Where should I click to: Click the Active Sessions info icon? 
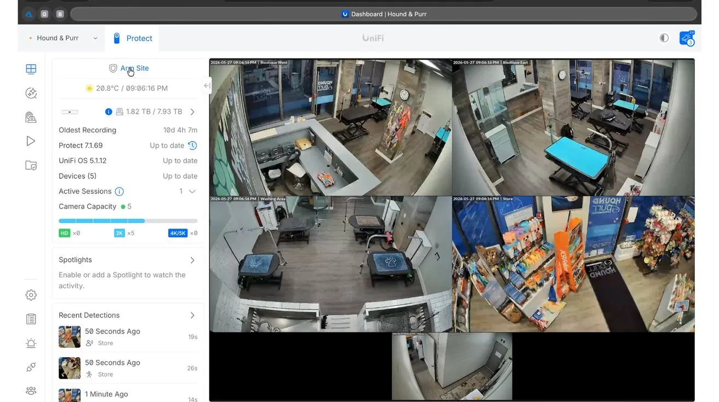click(119, 191)
